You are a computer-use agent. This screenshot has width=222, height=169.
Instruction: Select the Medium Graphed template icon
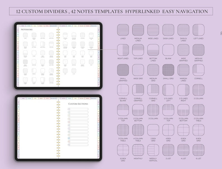(x=199, y=50)
